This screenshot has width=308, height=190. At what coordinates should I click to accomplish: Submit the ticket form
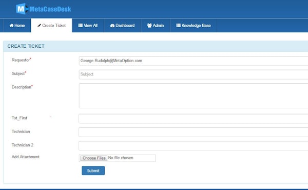point(93,170)
